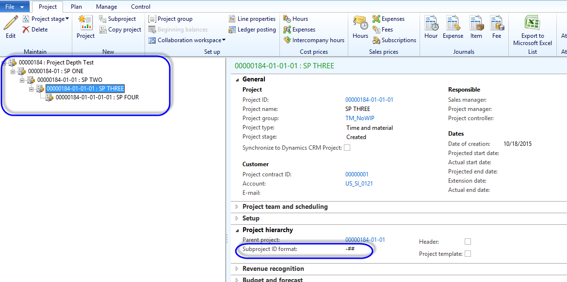The image size is (567, 282).
Task: Toggle the Header checkbox
Action: [x=468, y=242]
